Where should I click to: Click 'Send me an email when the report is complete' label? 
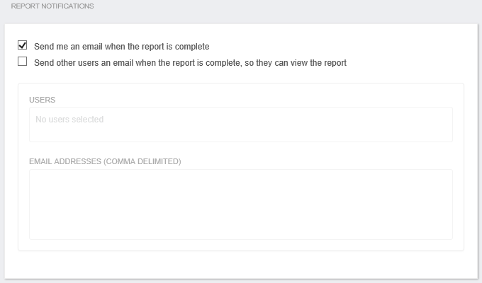[121, 47]
